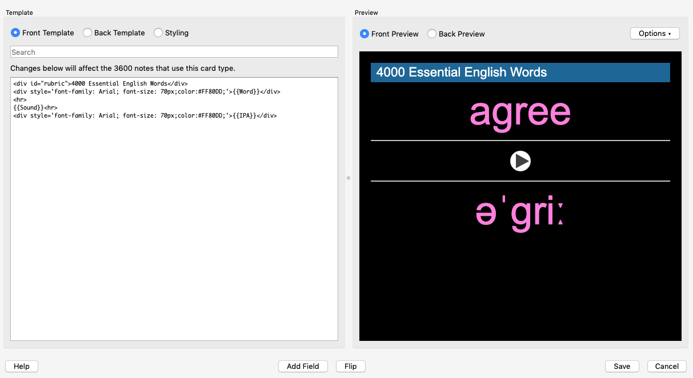Click the {{Sound}}<hr> line in the editor
693x378 pixels.
click(35, 107)
